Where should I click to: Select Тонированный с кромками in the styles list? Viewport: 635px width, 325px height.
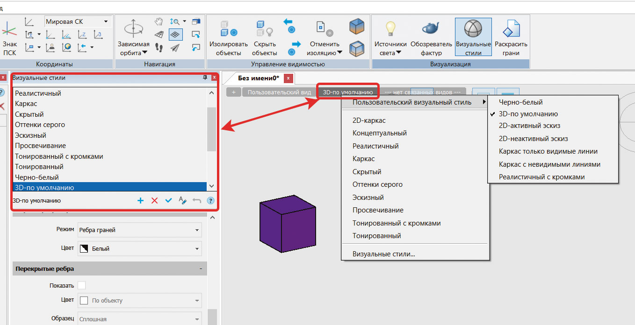click(x=109, y=156)
